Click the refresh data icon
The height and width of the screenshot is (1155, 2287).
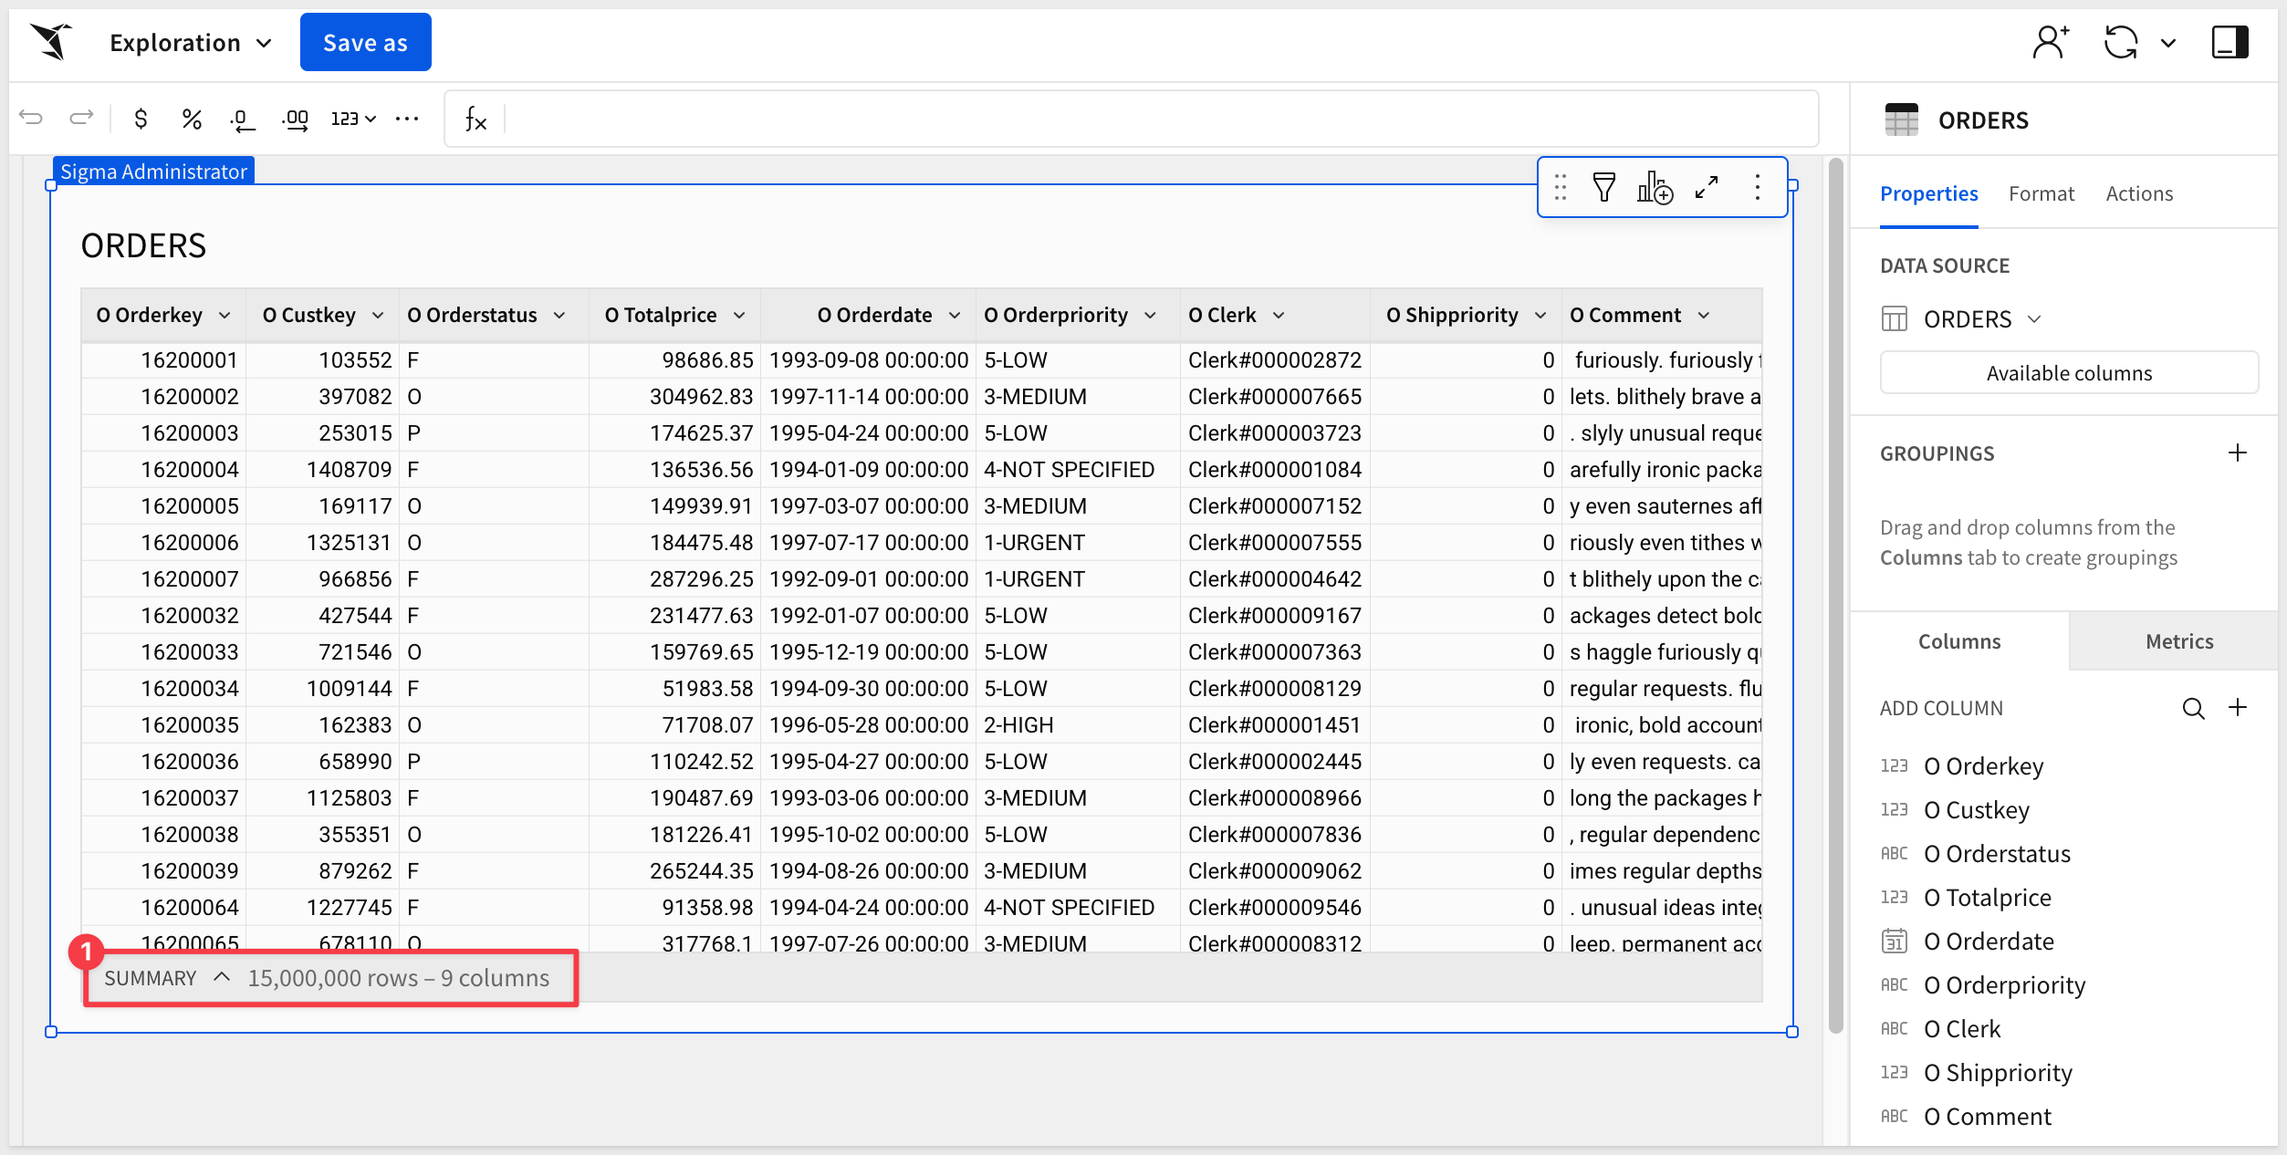click(x=2121, y=43)
